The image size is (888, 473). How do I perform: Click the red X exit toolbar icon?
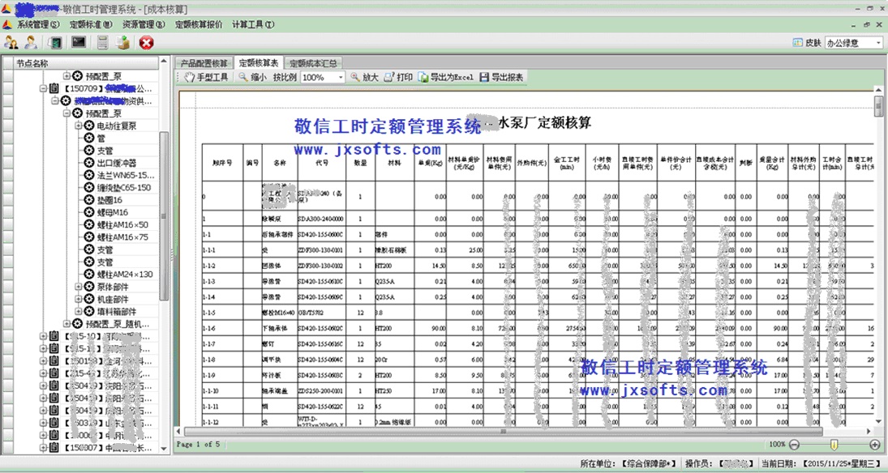147,42
